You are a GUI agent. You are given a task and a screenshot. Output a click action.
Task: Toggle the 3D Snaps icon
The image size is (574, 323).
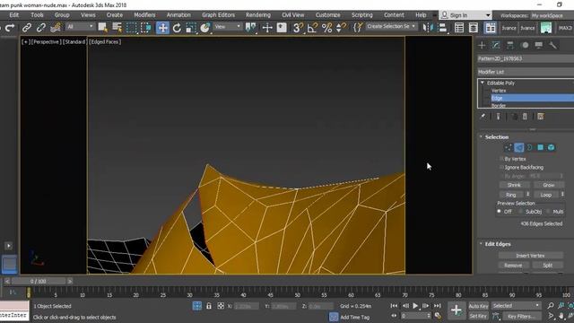click(x=298, y=28)
